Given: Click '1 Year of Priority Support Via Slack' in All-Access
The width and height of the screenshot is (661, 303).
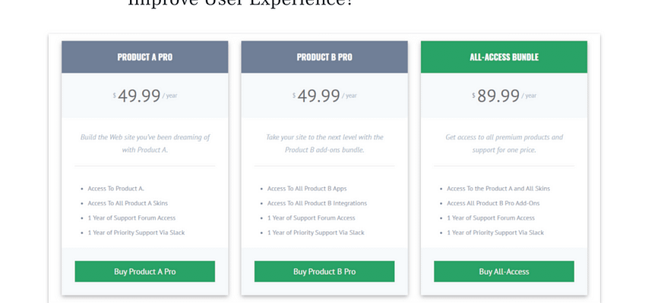Looking at the screenshot, I should click(x=495, y=233).
